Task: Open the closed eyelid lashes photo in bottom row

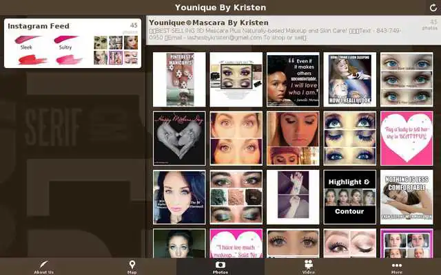Action: coord(349,243)
